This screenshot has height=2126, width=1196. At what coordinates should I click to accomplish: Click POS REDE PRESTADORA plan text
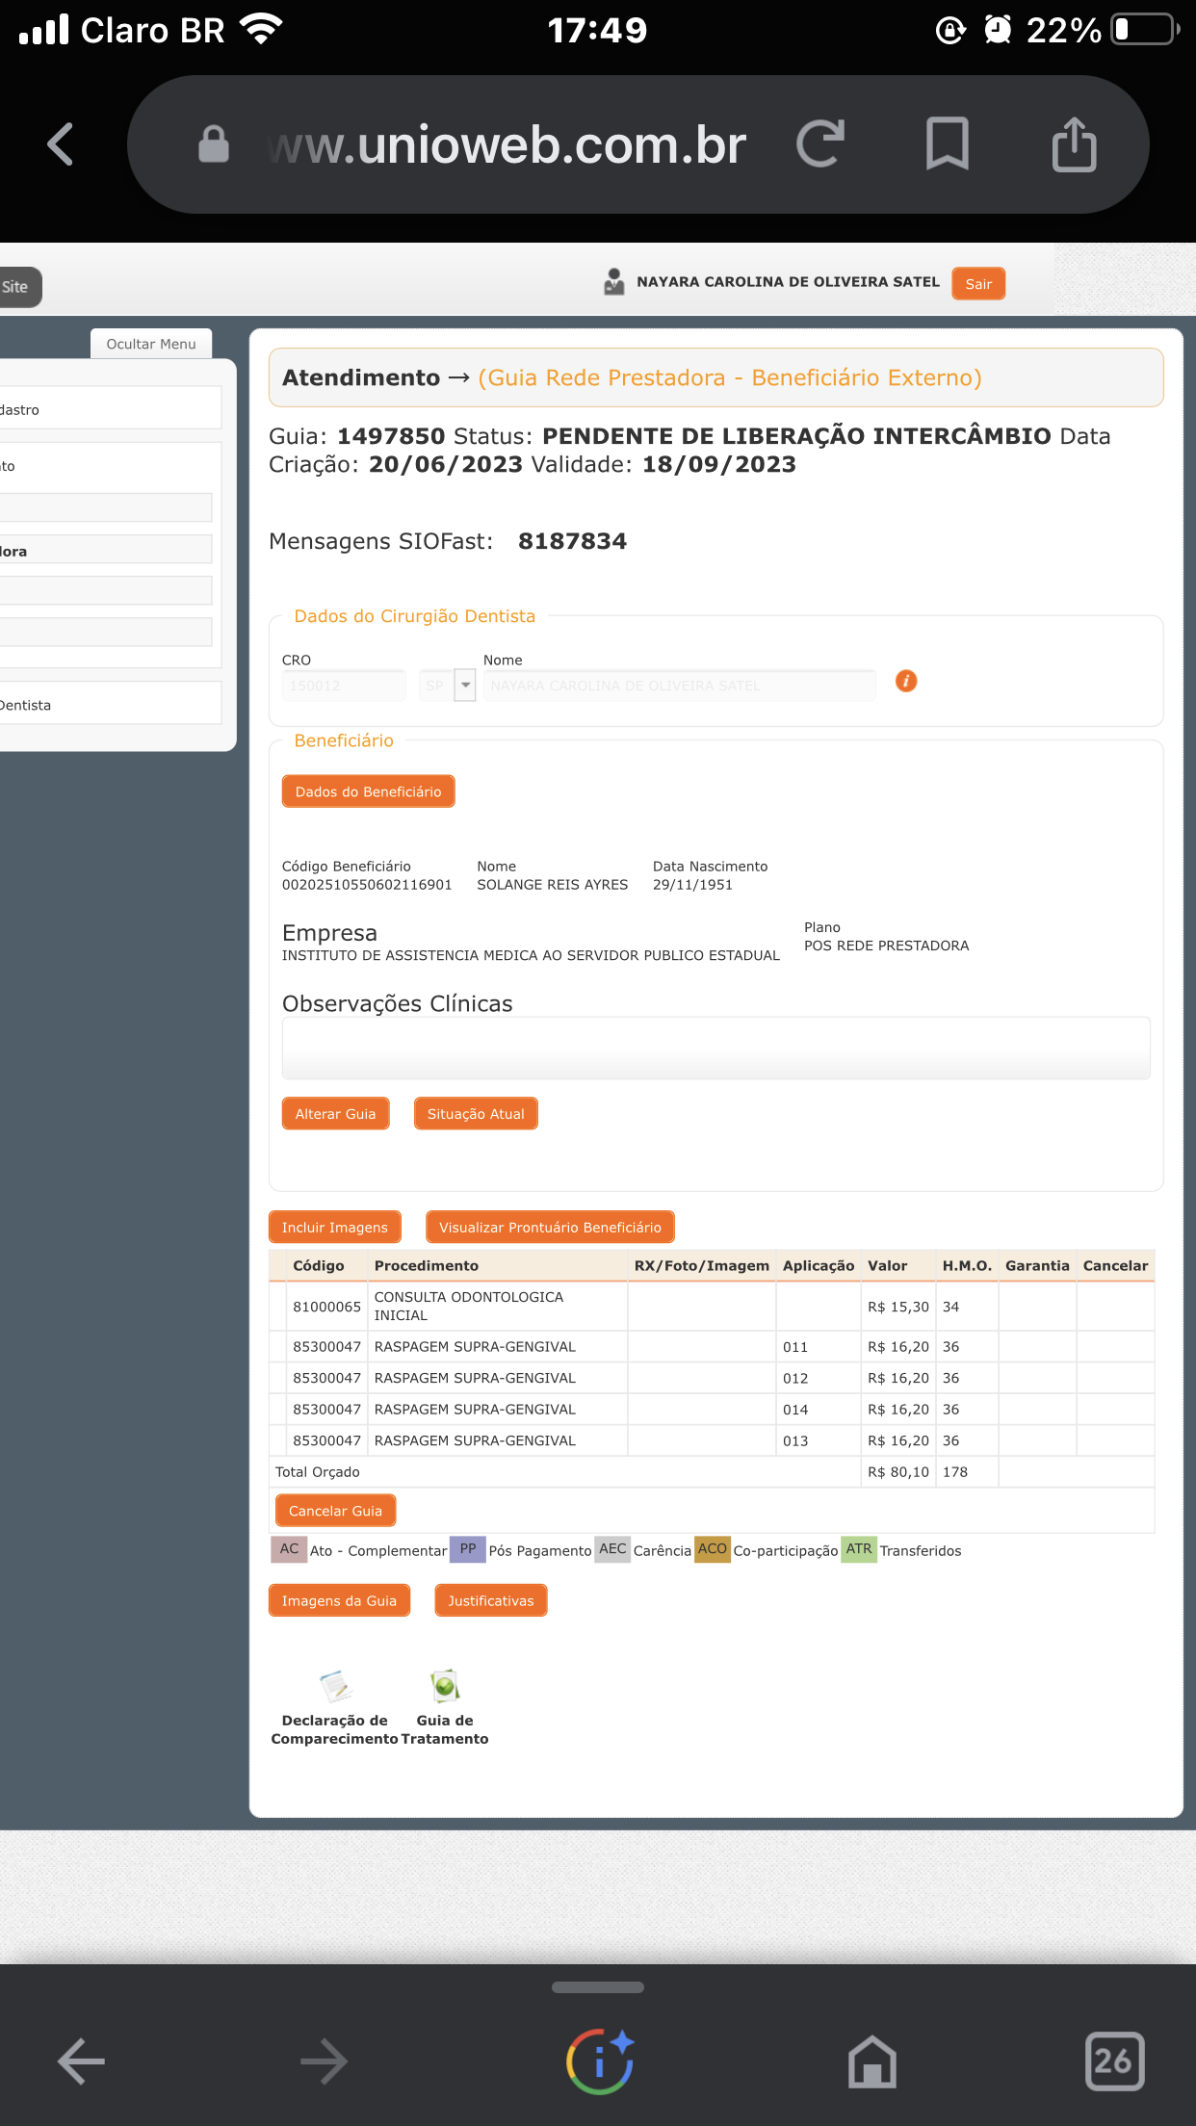(x=887, y=946)
